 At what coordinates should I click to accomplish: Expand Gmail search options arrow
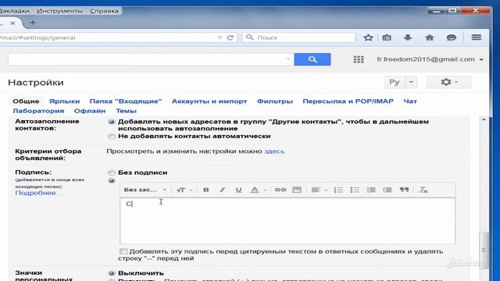click(x=288, y=59)
